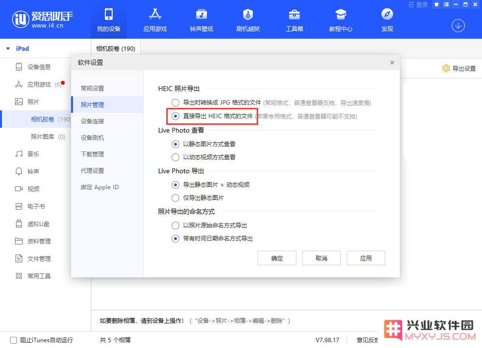Select 导出静态图片 + 动态视频 option
The width and height of the screenshot is (482, 348).
point(175,184)
